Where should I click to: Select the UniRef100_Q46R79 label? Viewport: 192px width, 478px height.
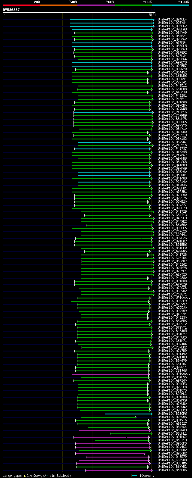pos(172,457)
